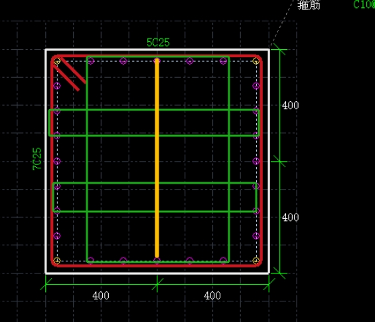Select the lower 400 dimension beside the column
The height and width of the screenshot is (322, 375).
click(x=290, y=218)
